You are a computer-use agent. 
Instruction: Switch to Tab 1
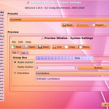pyautogui.click(x=16, y=53)
